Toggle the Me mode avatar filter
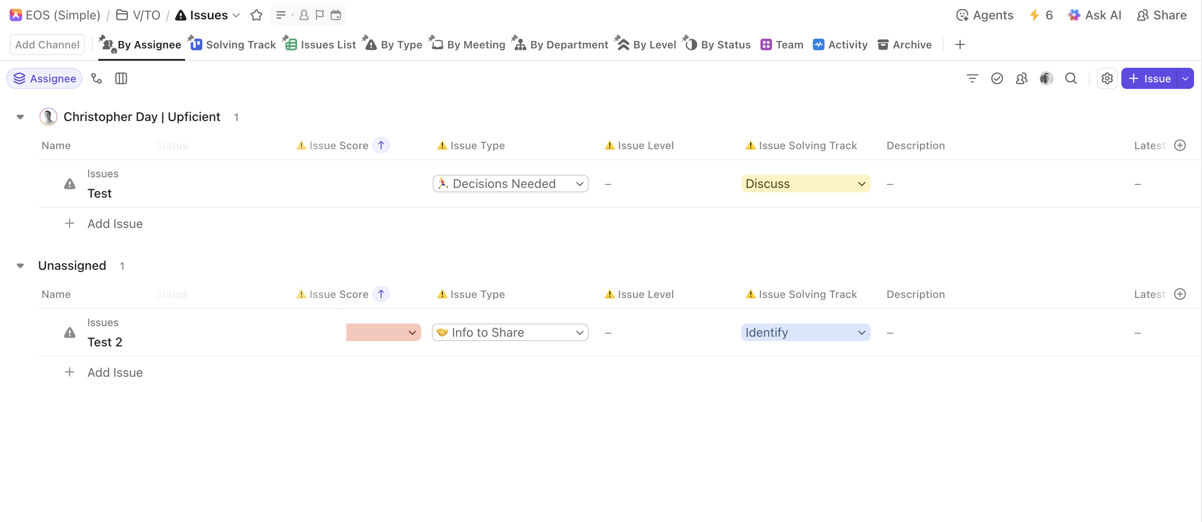 click(1046, 78)
